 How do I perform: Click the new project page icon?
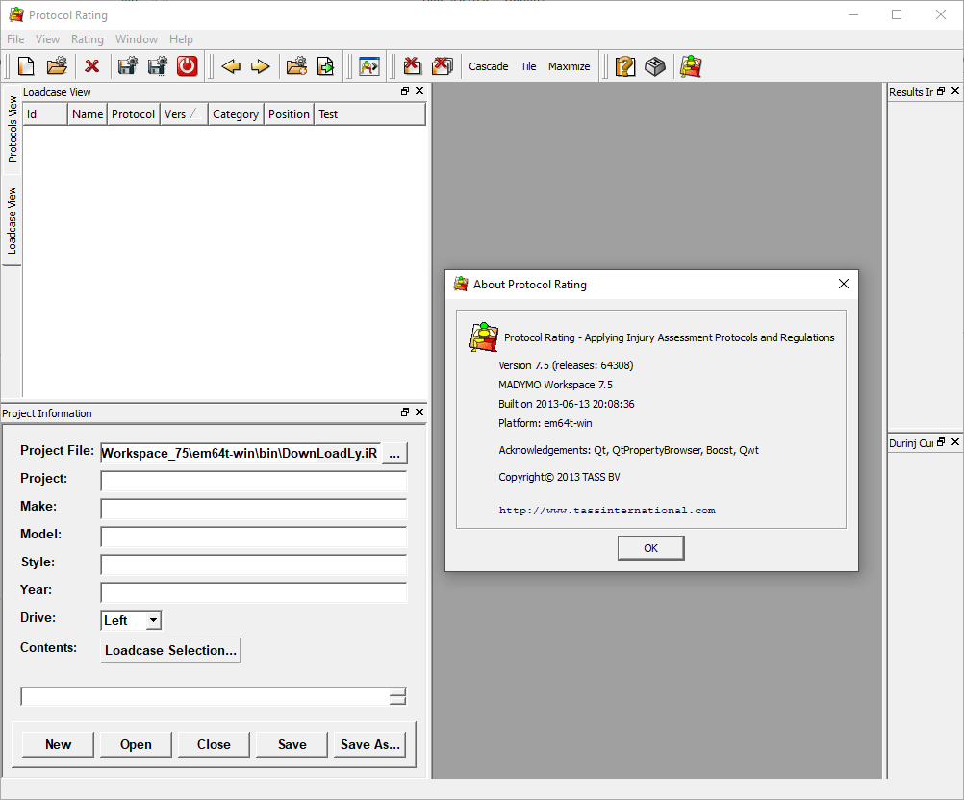pyautogui.click(x=27, y=66)
